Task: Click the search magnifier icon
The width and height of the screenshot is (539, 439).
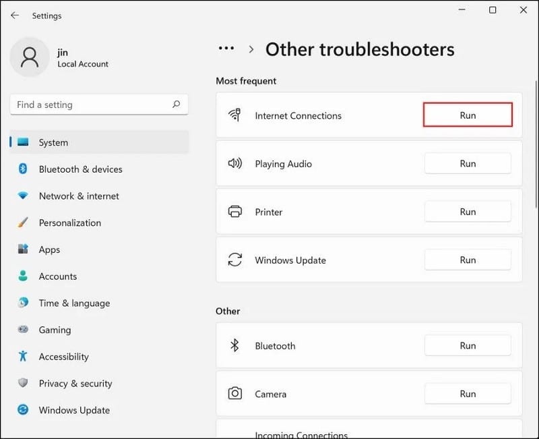Action: 176,105
